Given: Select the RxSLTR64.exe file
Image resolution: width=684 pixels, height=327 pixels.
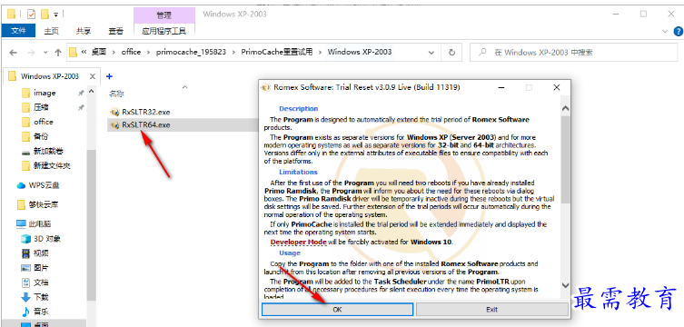Looking at the screenshot, I should pyautogui.click(x=146, y=125).
